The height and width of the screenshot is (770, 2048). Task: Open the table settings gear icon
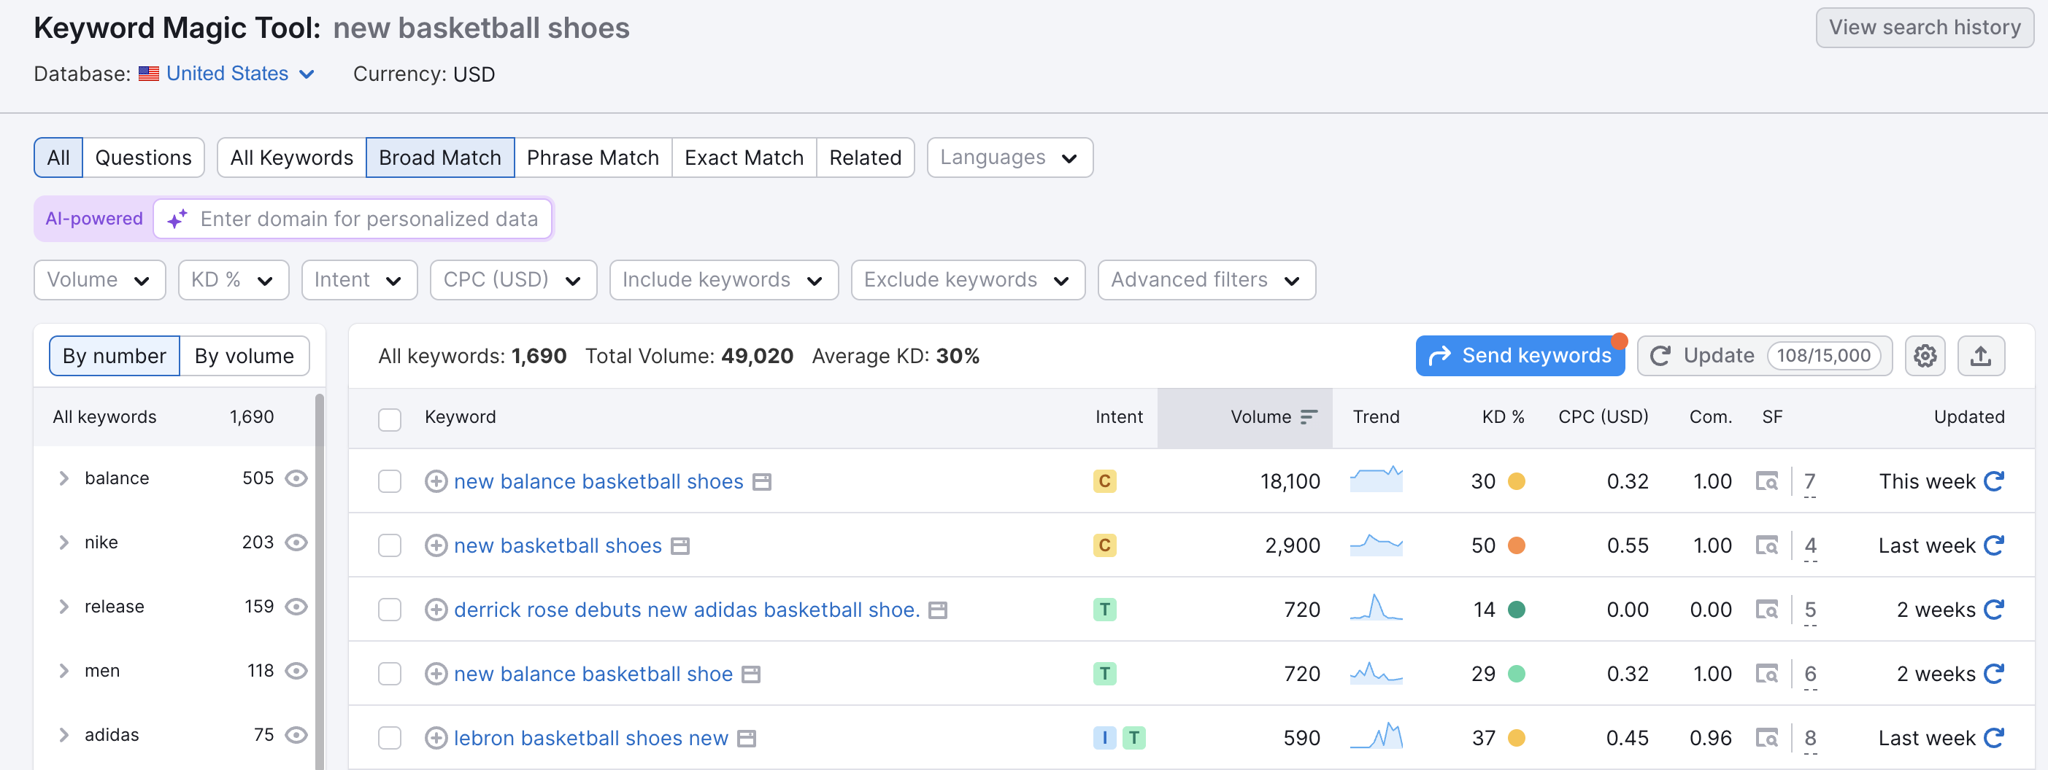coord(1925,355)
